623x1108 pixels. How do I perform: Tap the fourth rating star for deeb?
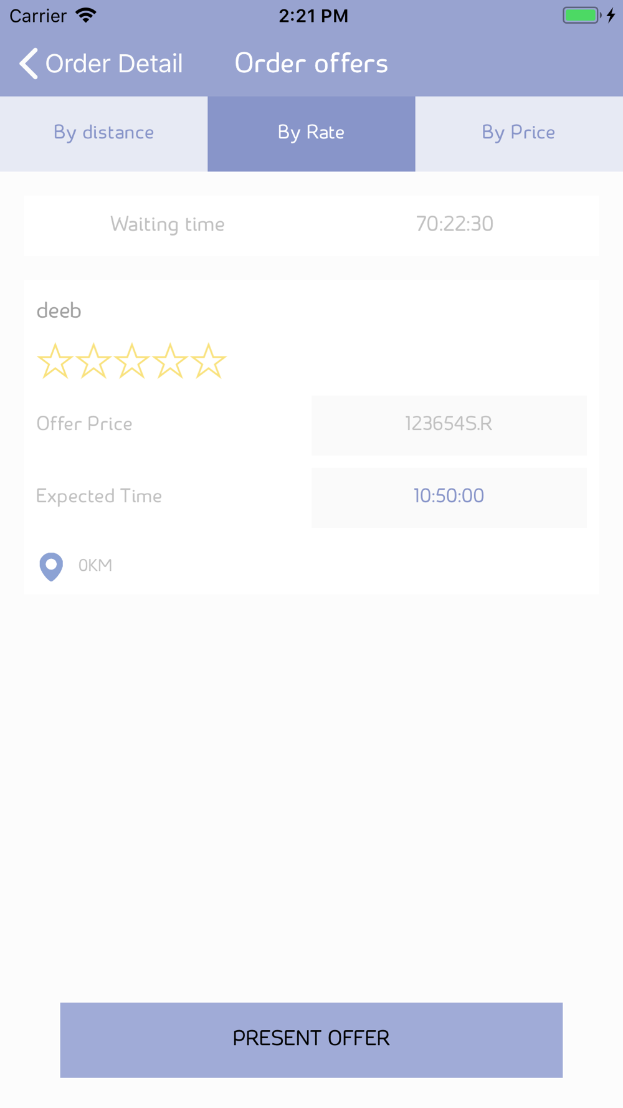tap(170, 361)
